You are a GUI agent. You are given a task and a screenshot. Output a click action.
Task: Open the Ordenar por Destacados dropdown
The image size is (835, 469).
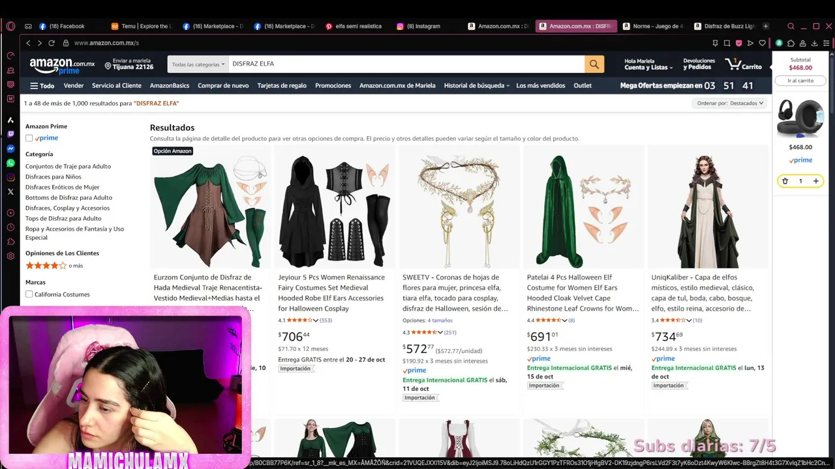point(730,103)
